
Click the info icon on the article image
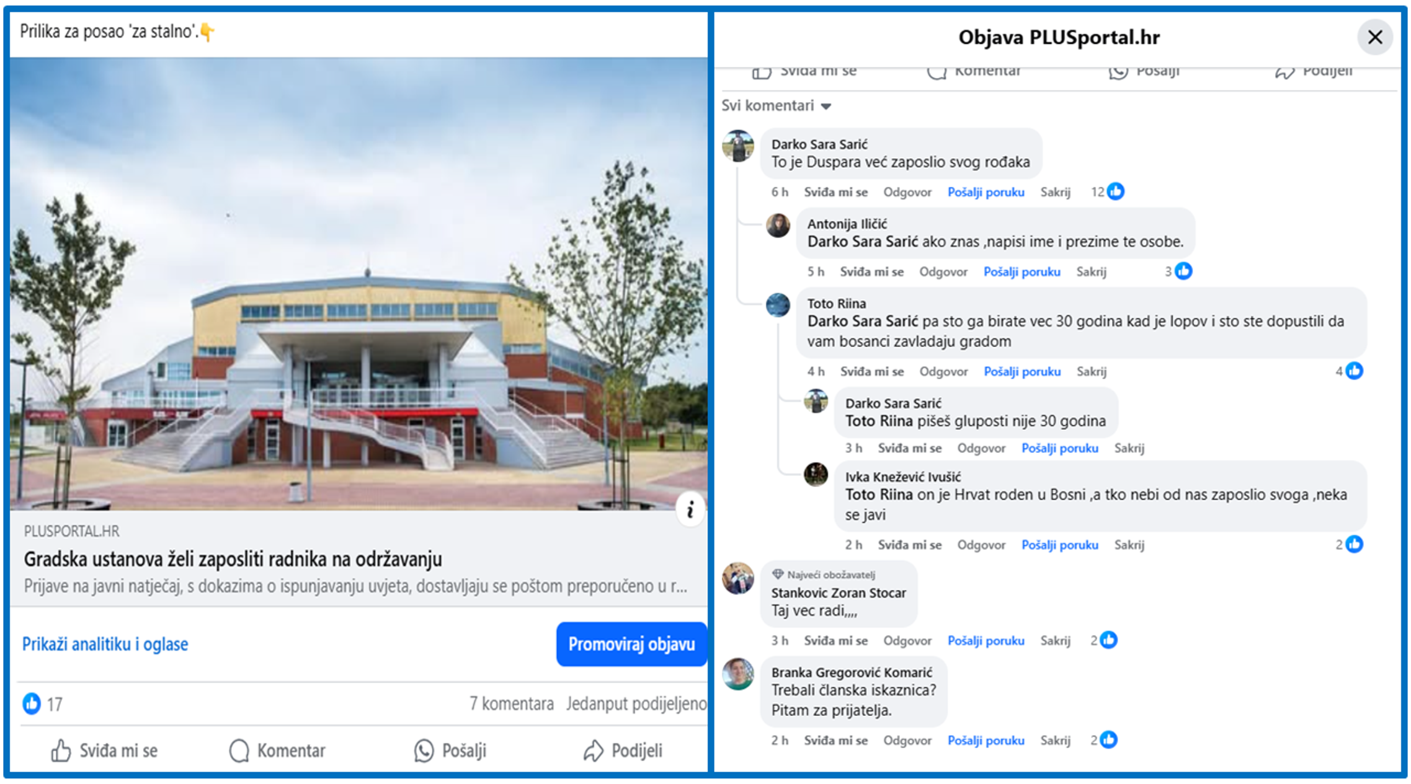(690, 510)
